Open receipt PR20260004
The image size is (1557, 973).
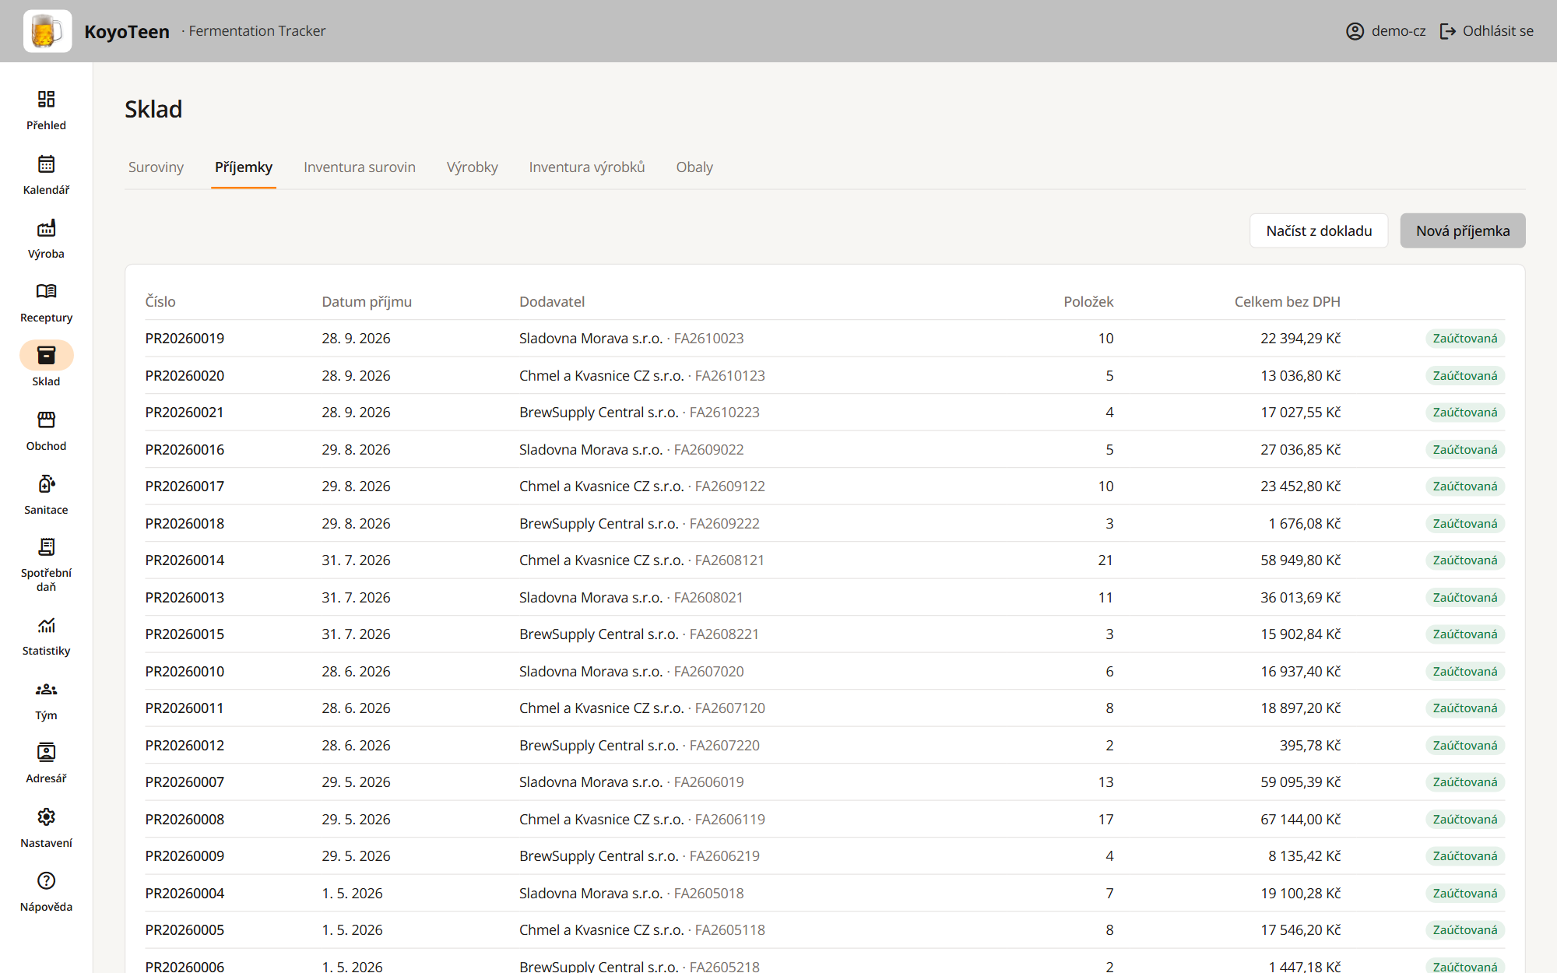tap(185, 894)
